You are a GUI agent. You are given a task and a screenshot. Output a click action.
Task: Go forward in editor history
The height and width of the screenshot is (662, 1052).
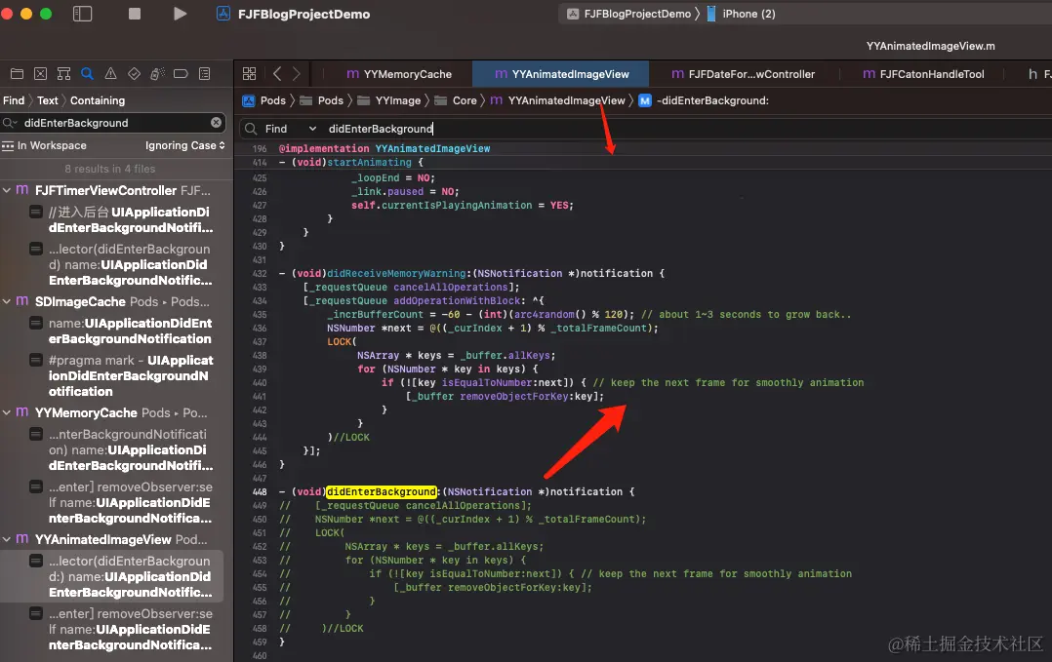coord(296,74)
